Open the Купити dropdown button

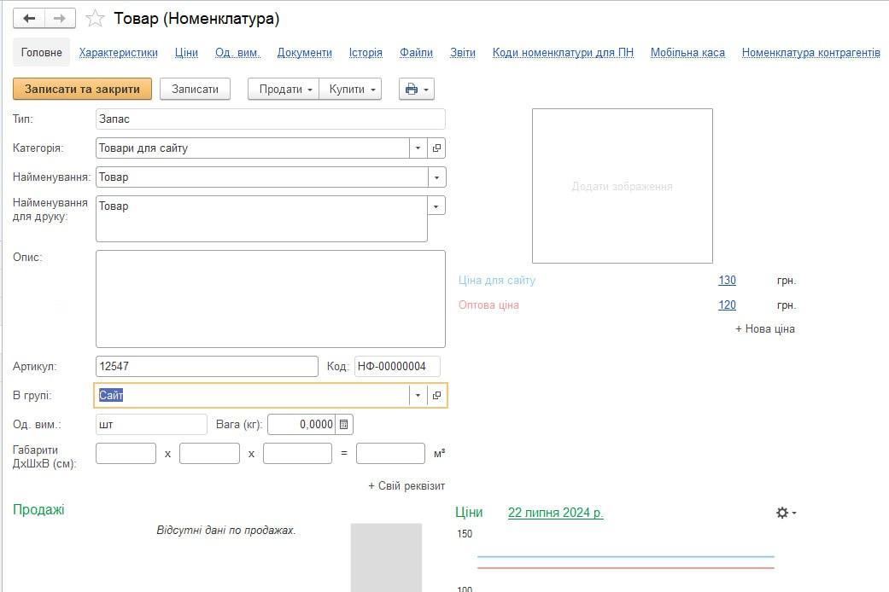tap(350, 89)
